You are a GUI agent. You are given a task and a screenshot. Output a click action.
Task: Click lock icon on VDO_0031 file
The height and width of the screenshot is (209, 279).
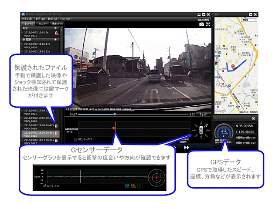tap(56, 34)
